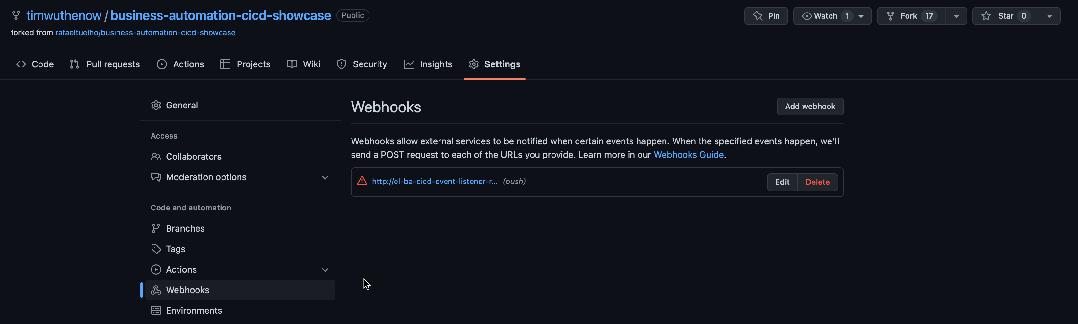This screenshot has height=324, width=1078.
Task: Open General settings in the sidebar
Action: coord(241,105)
